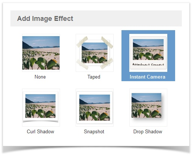Select the Curl Shadow effect thumbnail
The width and height of the screenshot is (193, 156).
(x=41, y=108)
